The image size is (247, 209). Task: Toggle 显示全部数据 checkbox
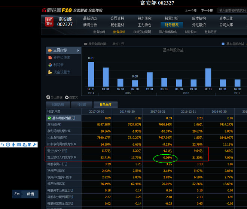tap(86, 44)
